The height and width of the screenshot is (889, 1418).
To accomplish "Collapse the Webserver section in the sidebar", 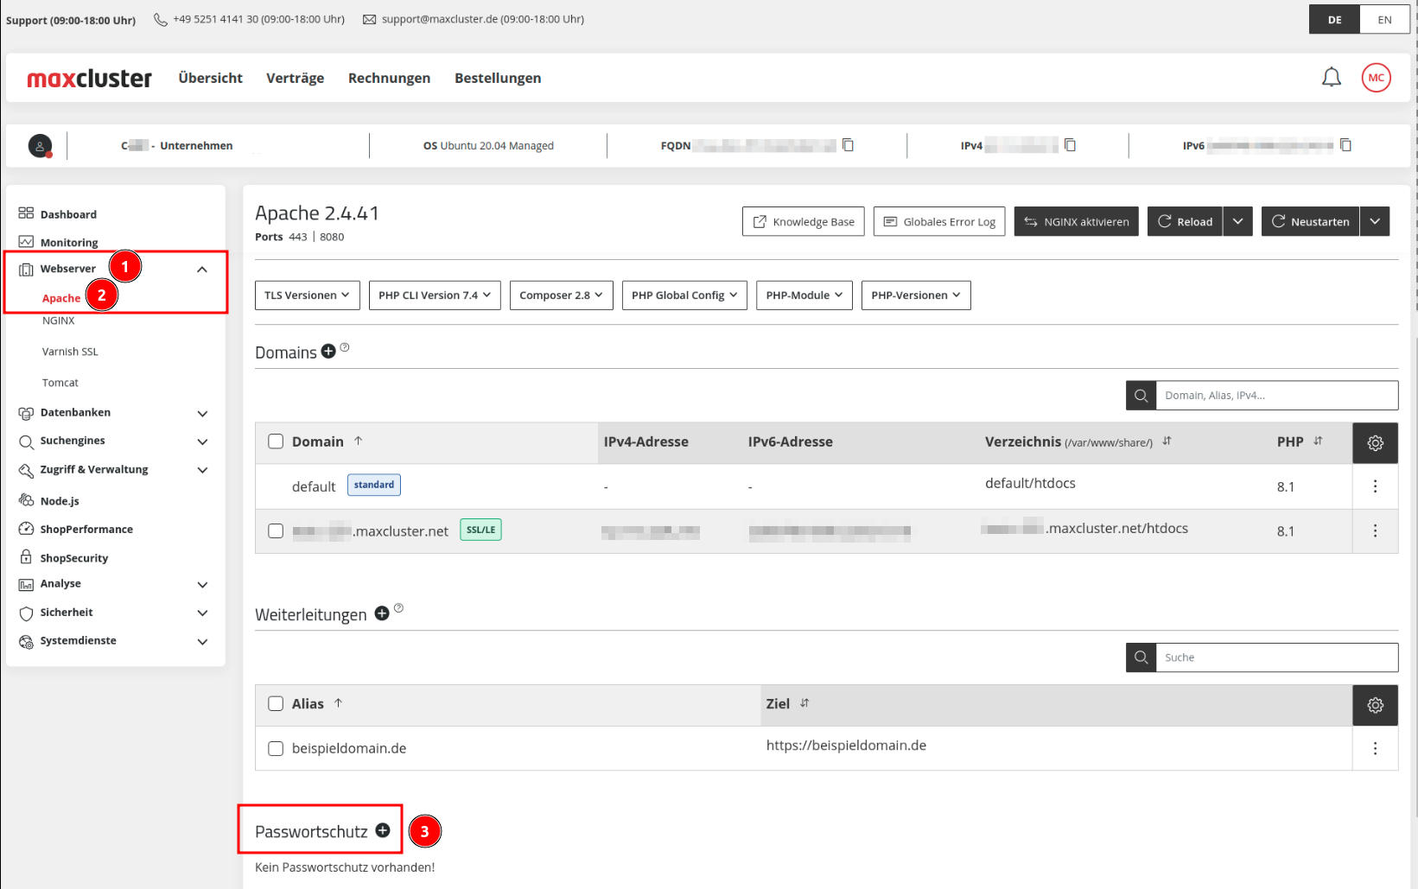I will [x=203, y=268].
